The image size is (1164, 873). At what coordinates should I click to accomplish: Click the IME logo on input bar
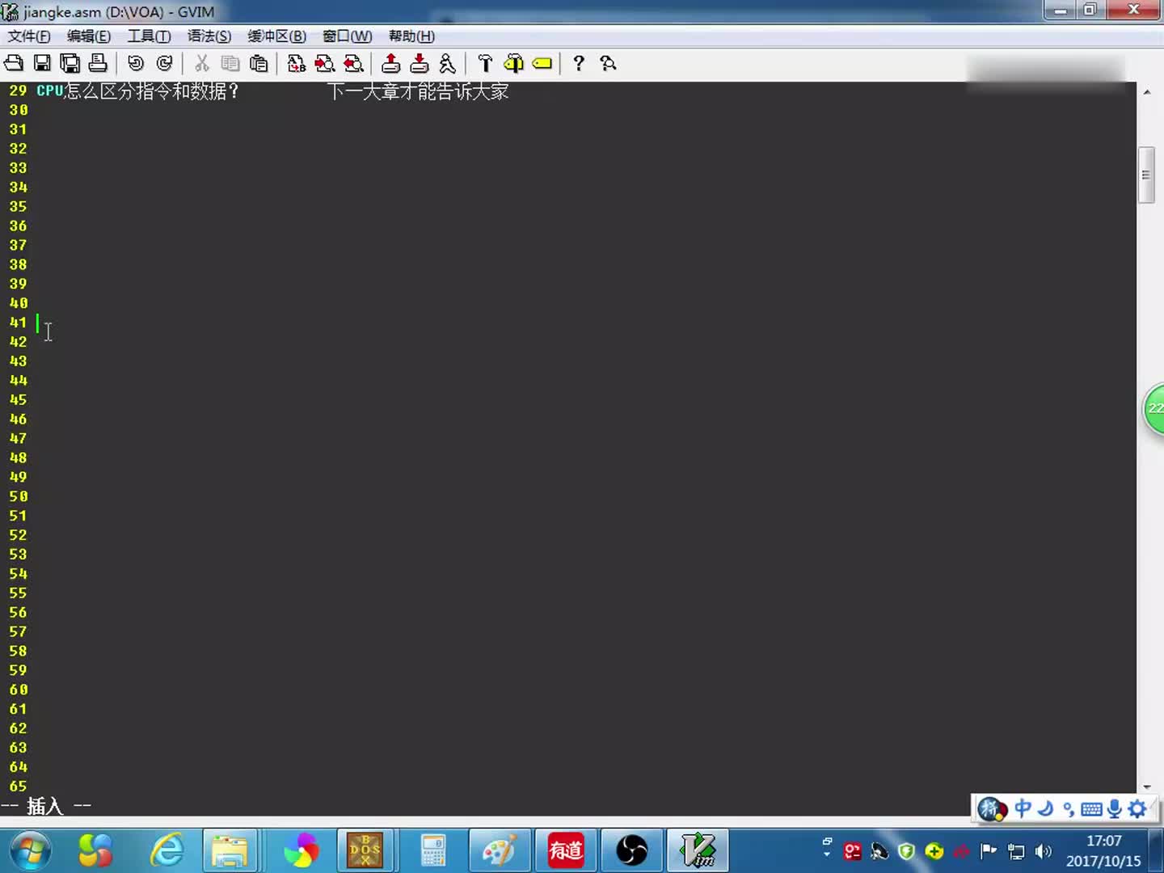(992, 808)
